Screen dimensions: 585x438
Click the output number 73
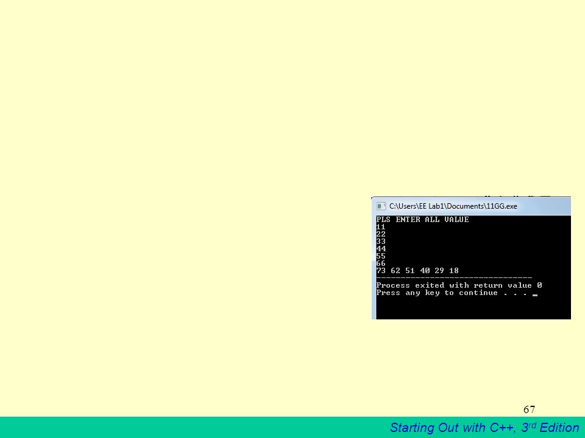(x=380, y=271)
